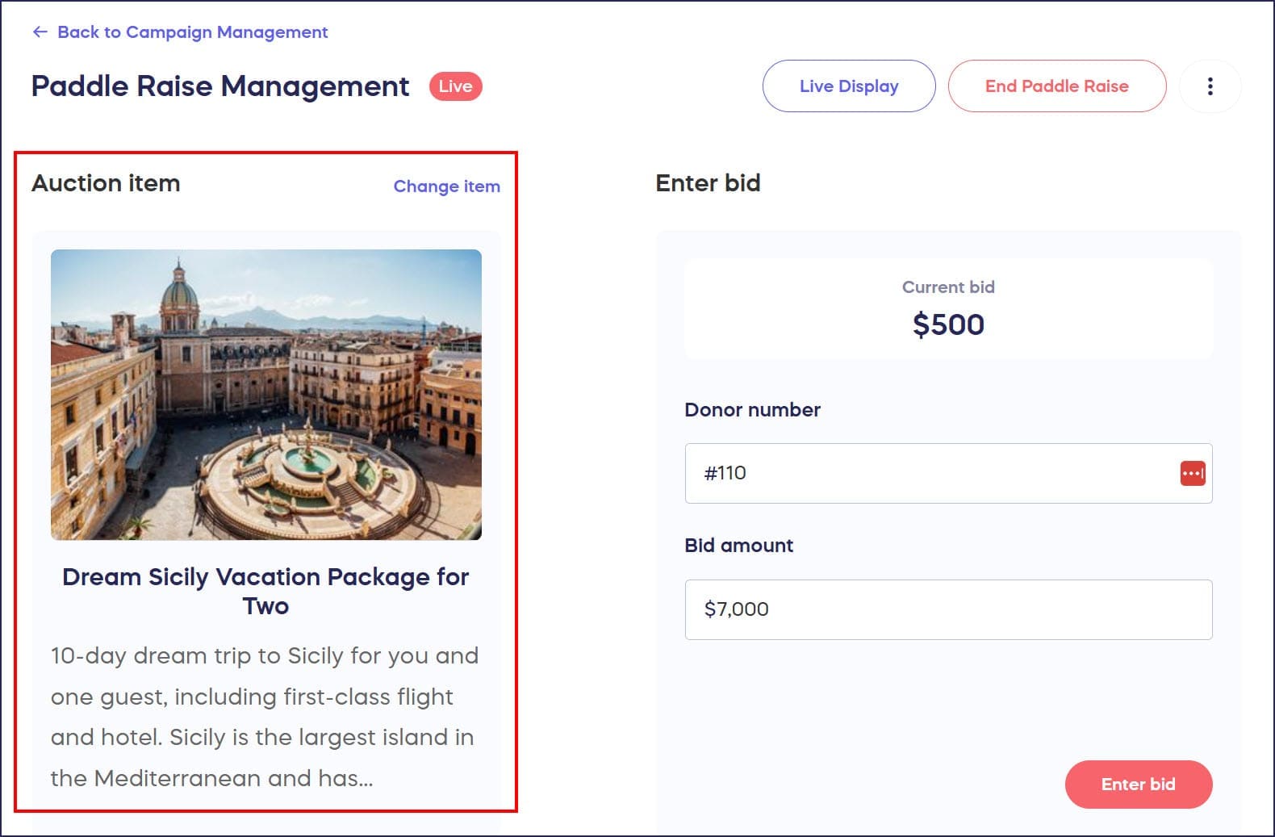Click the Paddle Raise Management heading
The width and height of the screenshot is (1275, 837).
tap(220, 86)
